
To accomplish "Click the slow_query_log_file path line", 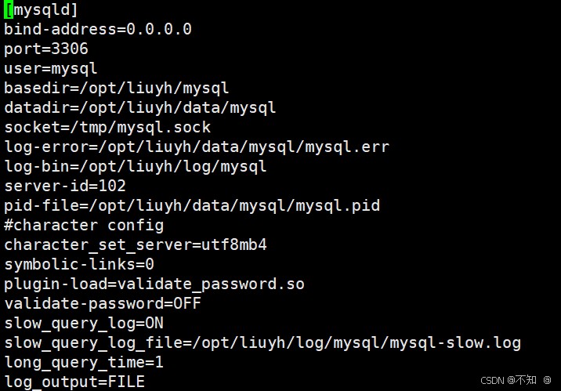I will pyautogui.click(x=262, y=342).
